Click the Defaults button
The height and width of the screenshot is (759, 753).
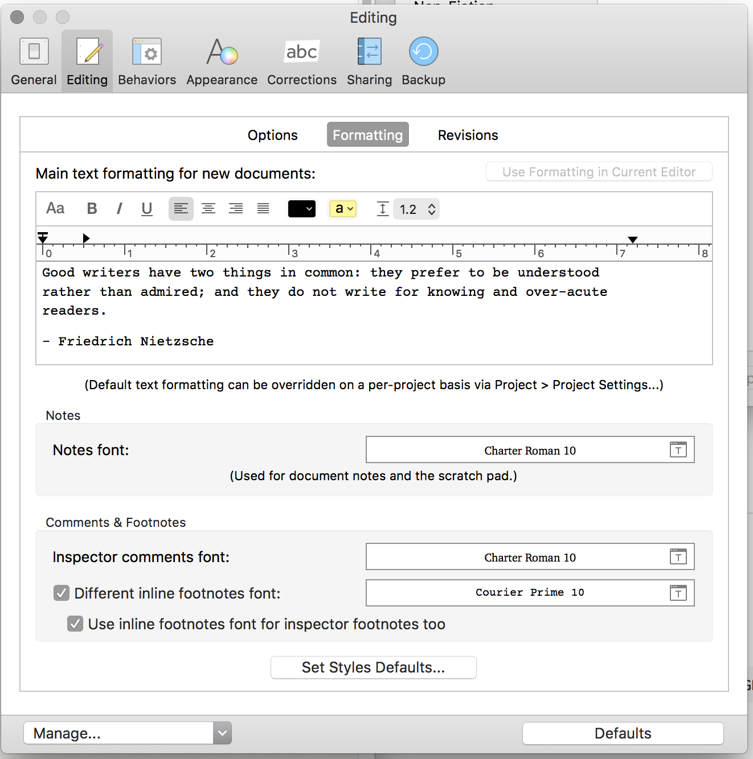point(623,733)
